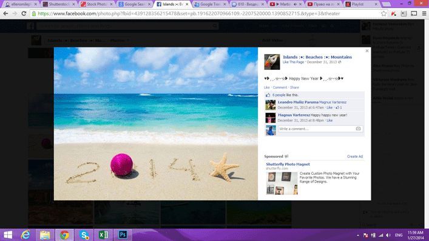Switch to the Google Search browser tab
Screen dimensions: 429x241
pyautogui.click(x=134, y=4)
